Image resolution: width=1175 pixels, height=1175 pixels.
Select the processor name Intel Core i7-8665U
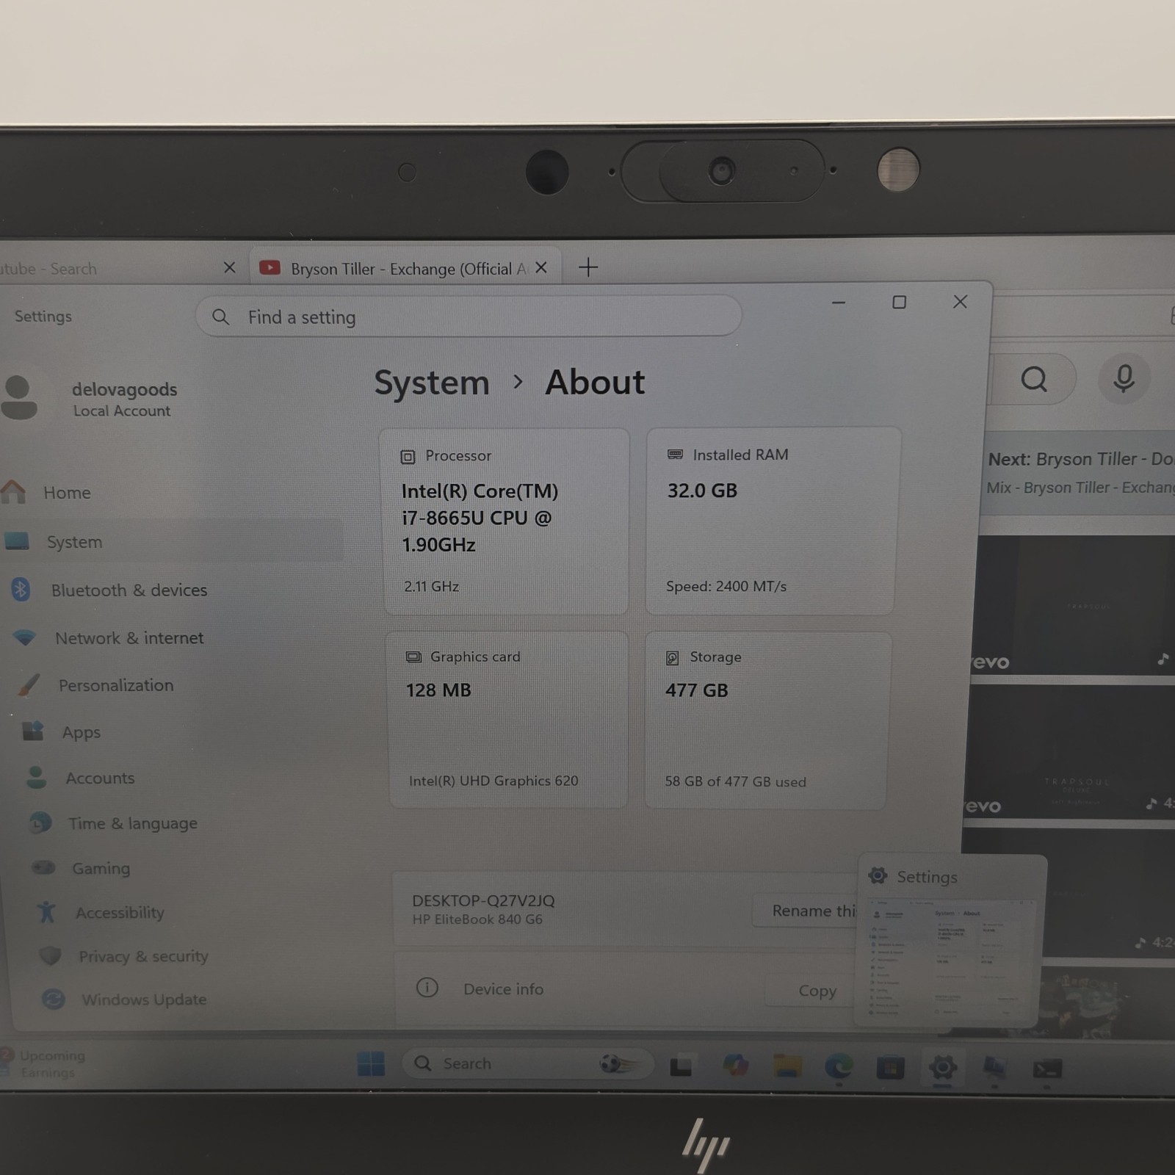[480, 518]
